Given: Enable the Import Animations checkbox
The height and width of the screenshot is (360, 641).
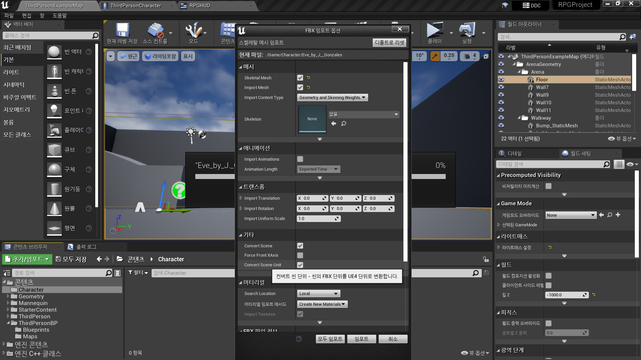Looking at the screenshot, I should click(x=300, y=159).
